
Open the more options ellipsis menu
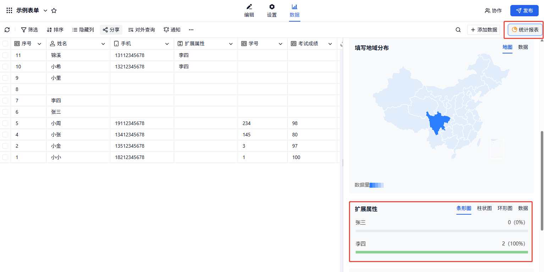click(x=191, y=30)
